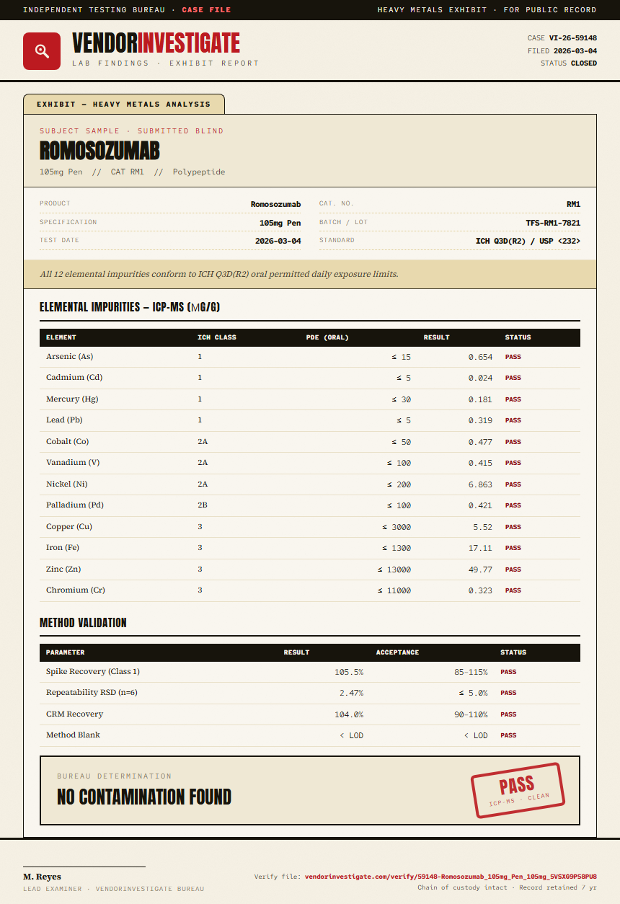Click the ELEMENT column header
The width and height of the screenshot is (620, 904).
point(61,337)
